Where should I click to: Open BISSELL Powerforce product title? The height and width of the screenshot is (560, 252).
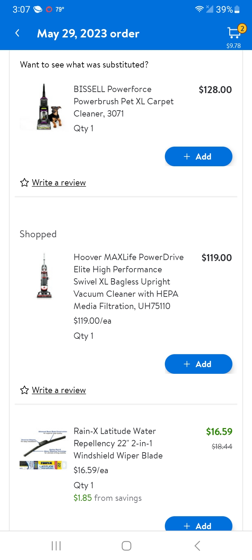pyautogui.click(x=124, y=101)
